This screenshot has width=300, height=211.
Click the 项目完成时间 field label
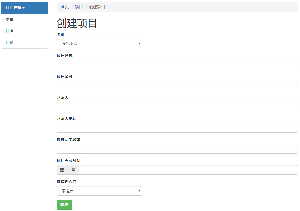[68, 161]
